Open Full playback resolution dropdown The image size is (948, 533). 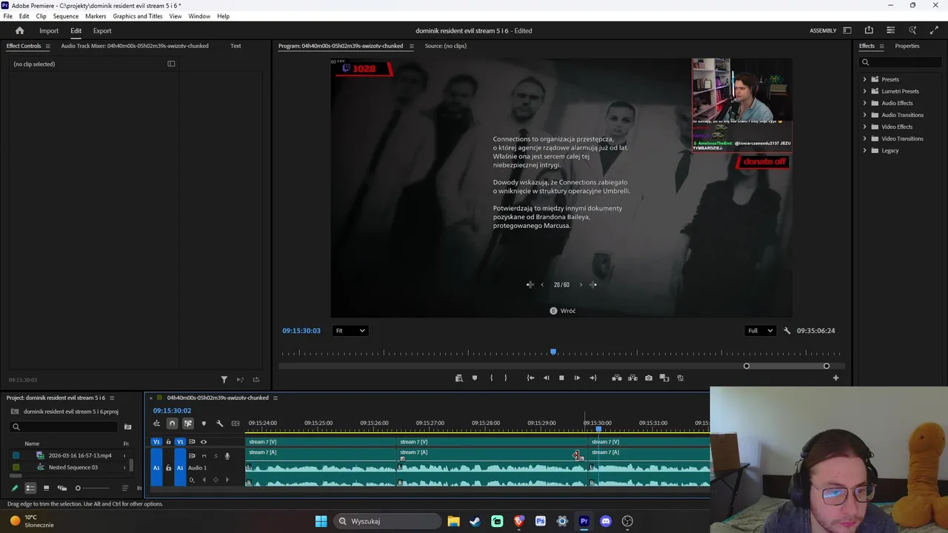click(761, 331)
